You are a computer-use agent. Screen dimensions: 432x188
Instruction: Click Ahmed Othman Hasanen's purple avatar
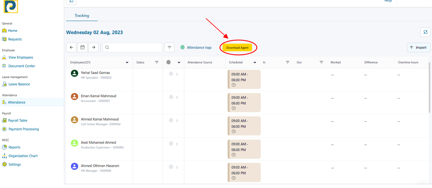click(x=74, y=166)
